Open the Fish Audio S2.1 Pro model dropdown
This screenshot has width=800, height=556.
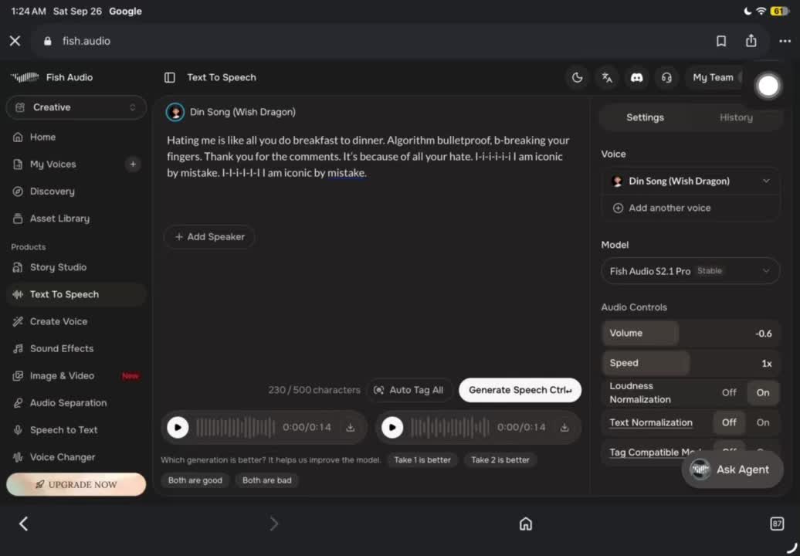tap(690, 271)
